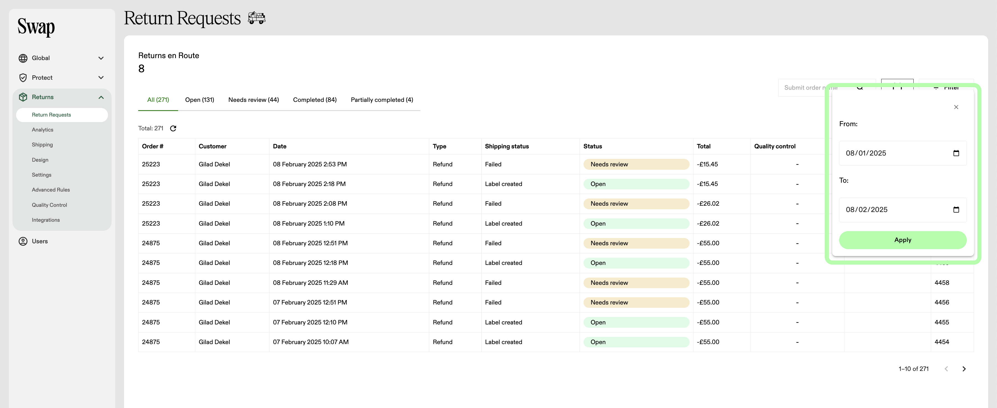
Task: Click the To date field 08/02/2025
Action: (903, 210)
